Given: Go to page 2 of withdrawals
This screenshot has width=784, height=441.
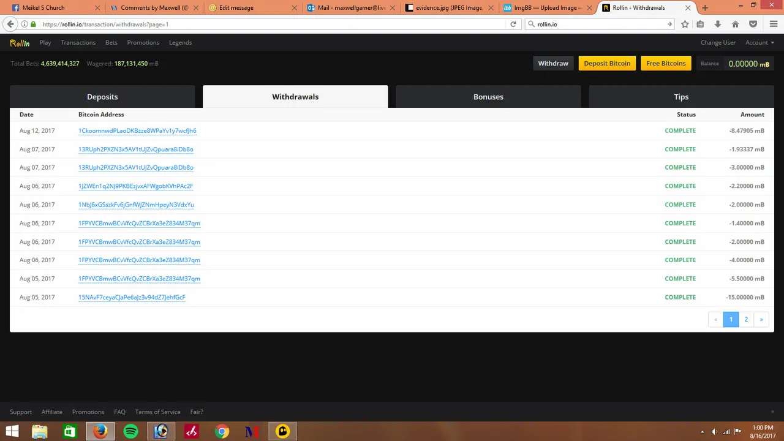Looking at the screenshot, I should tap(746, 319).
